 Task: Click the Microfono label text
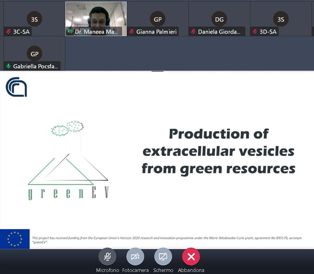107,270
